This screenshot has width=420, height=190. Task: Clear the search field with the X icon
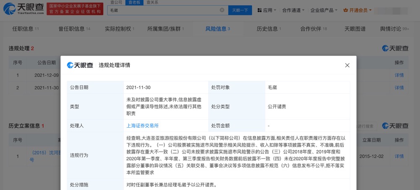tap(222, 10)
